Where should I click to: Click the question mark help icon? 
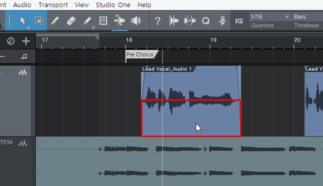157,21
